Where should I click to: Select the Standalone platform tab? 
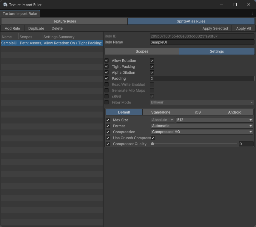161,112
